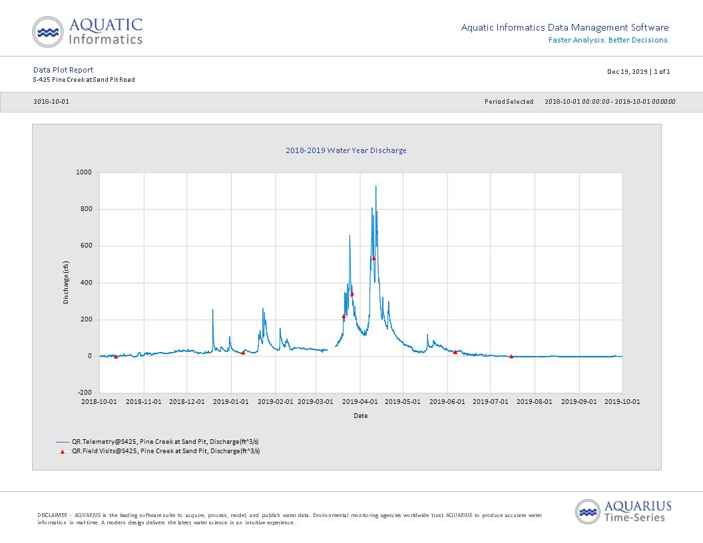Click the DISCLAIMER paragraph in the footer
The width and height of the screenshot is (703, 543).
click(x=290, y=519)
